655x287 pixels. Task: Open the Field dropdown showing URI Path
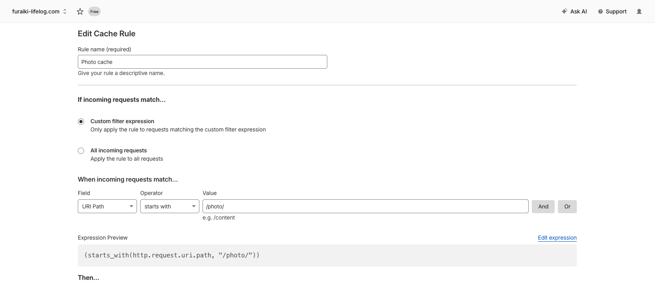tap(107, 206)
